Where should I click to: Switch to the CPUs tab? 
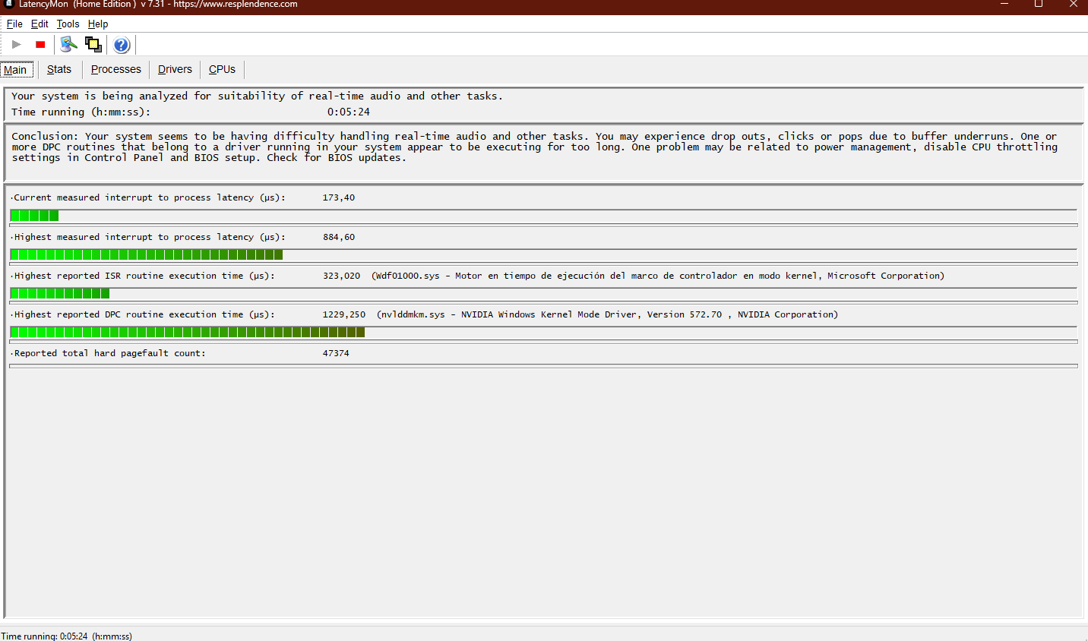pos(222,69)
